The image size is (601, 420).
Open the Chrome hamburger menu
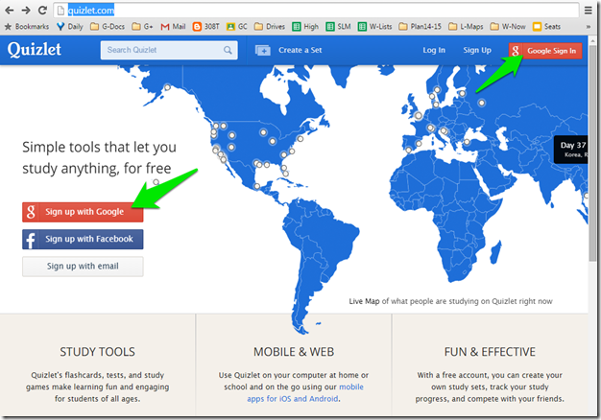coord(589,11)
